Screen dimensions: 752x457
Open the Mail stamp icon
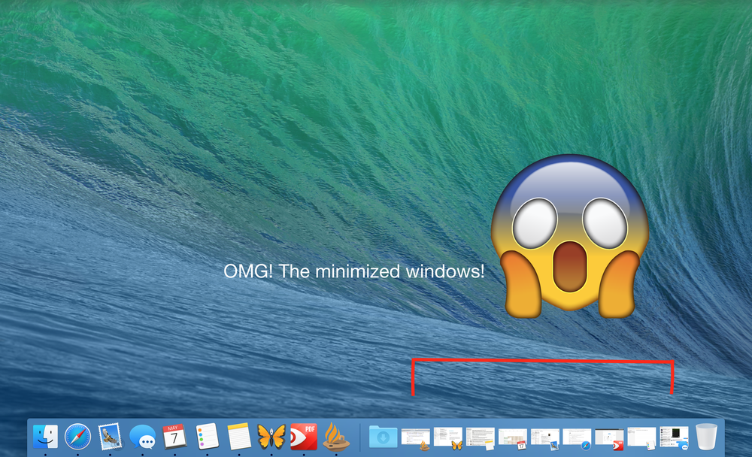tap(110, 436)
